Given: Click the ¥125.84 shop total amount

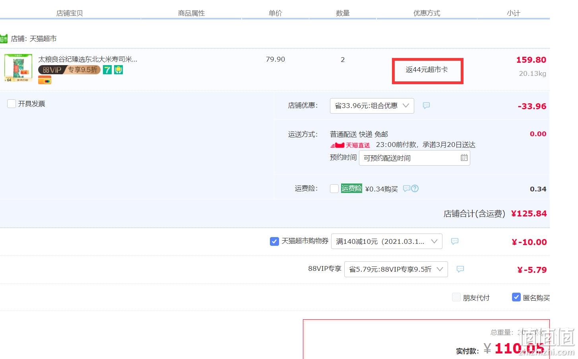Looking at the screenshot, I should (529, 214).
